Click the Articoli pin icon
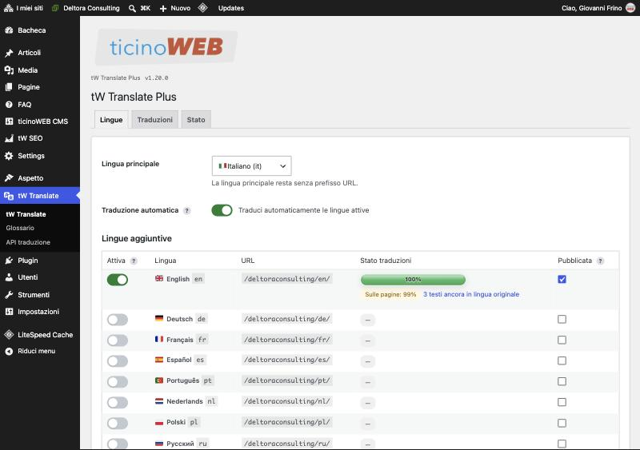The height and width of the screenshot is (450, 640). tap(9, 53)
